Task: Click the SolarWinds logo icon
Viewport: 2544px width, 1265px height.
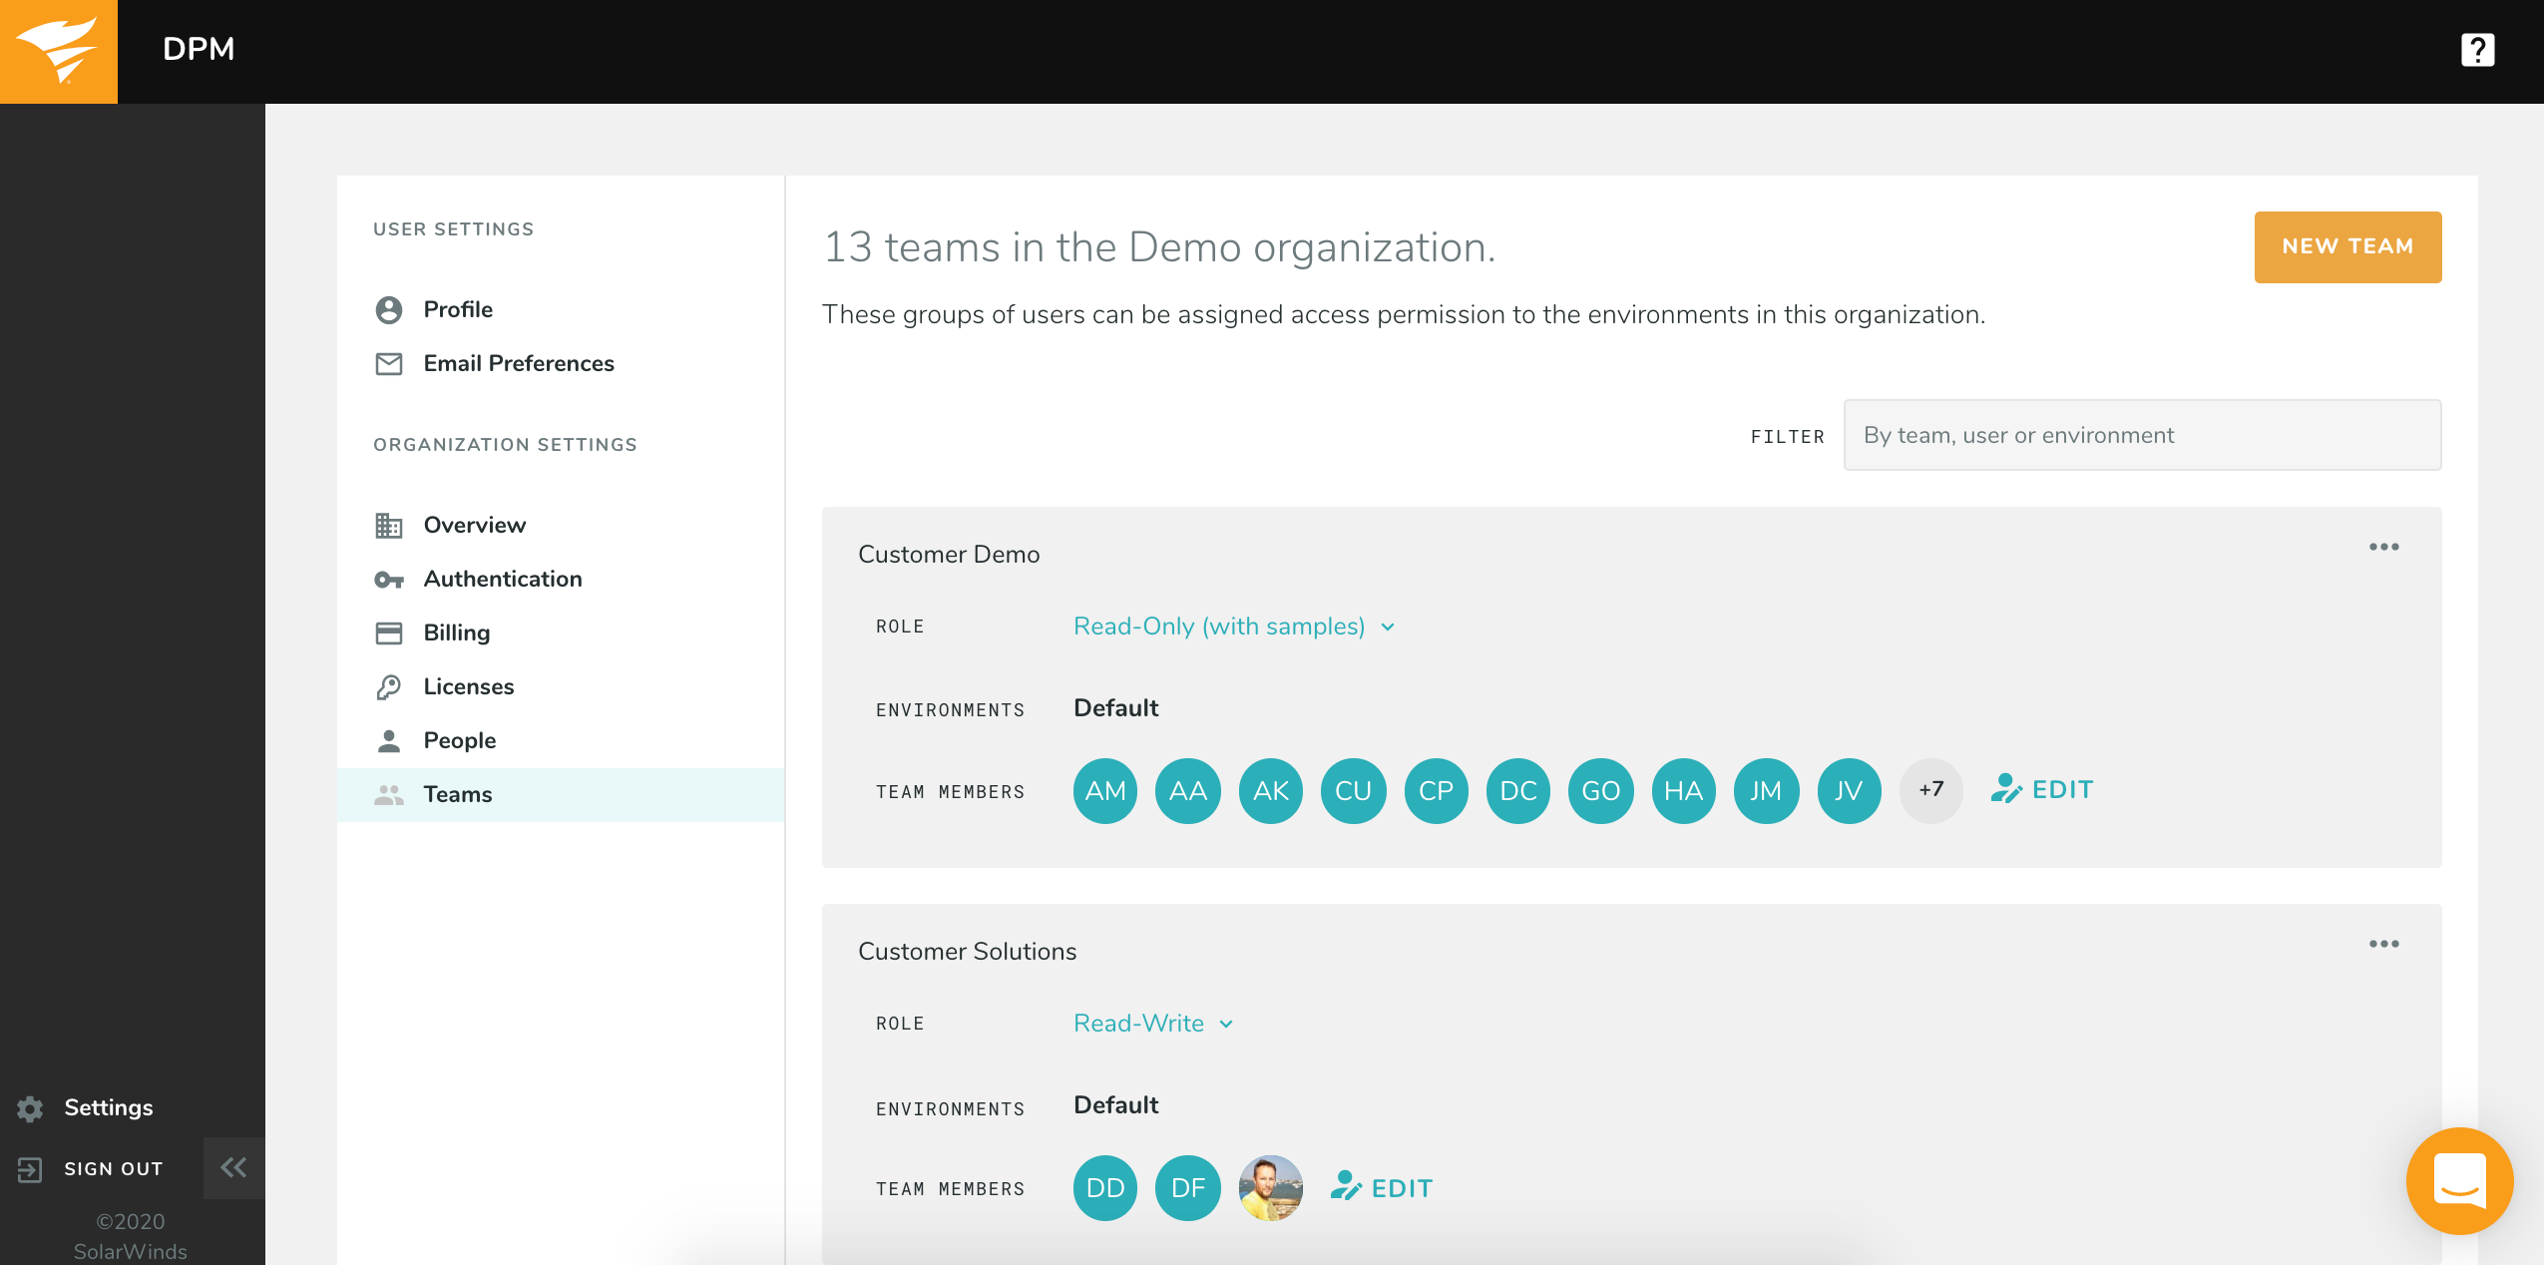Action: tap(58, 50)
